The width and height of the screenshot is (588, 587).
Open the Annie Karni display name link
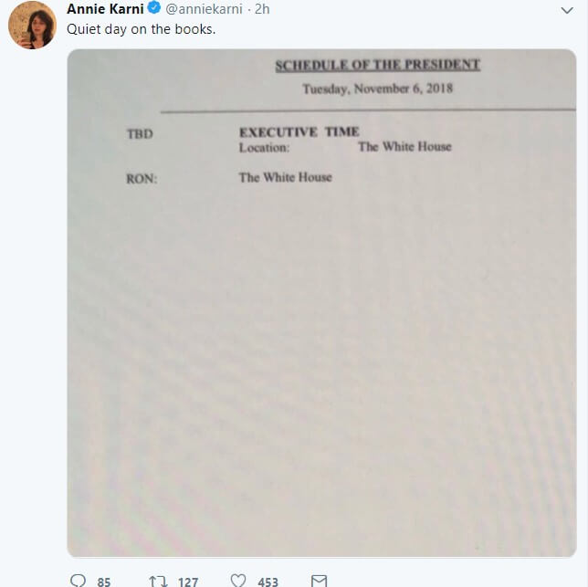point(105,8)
